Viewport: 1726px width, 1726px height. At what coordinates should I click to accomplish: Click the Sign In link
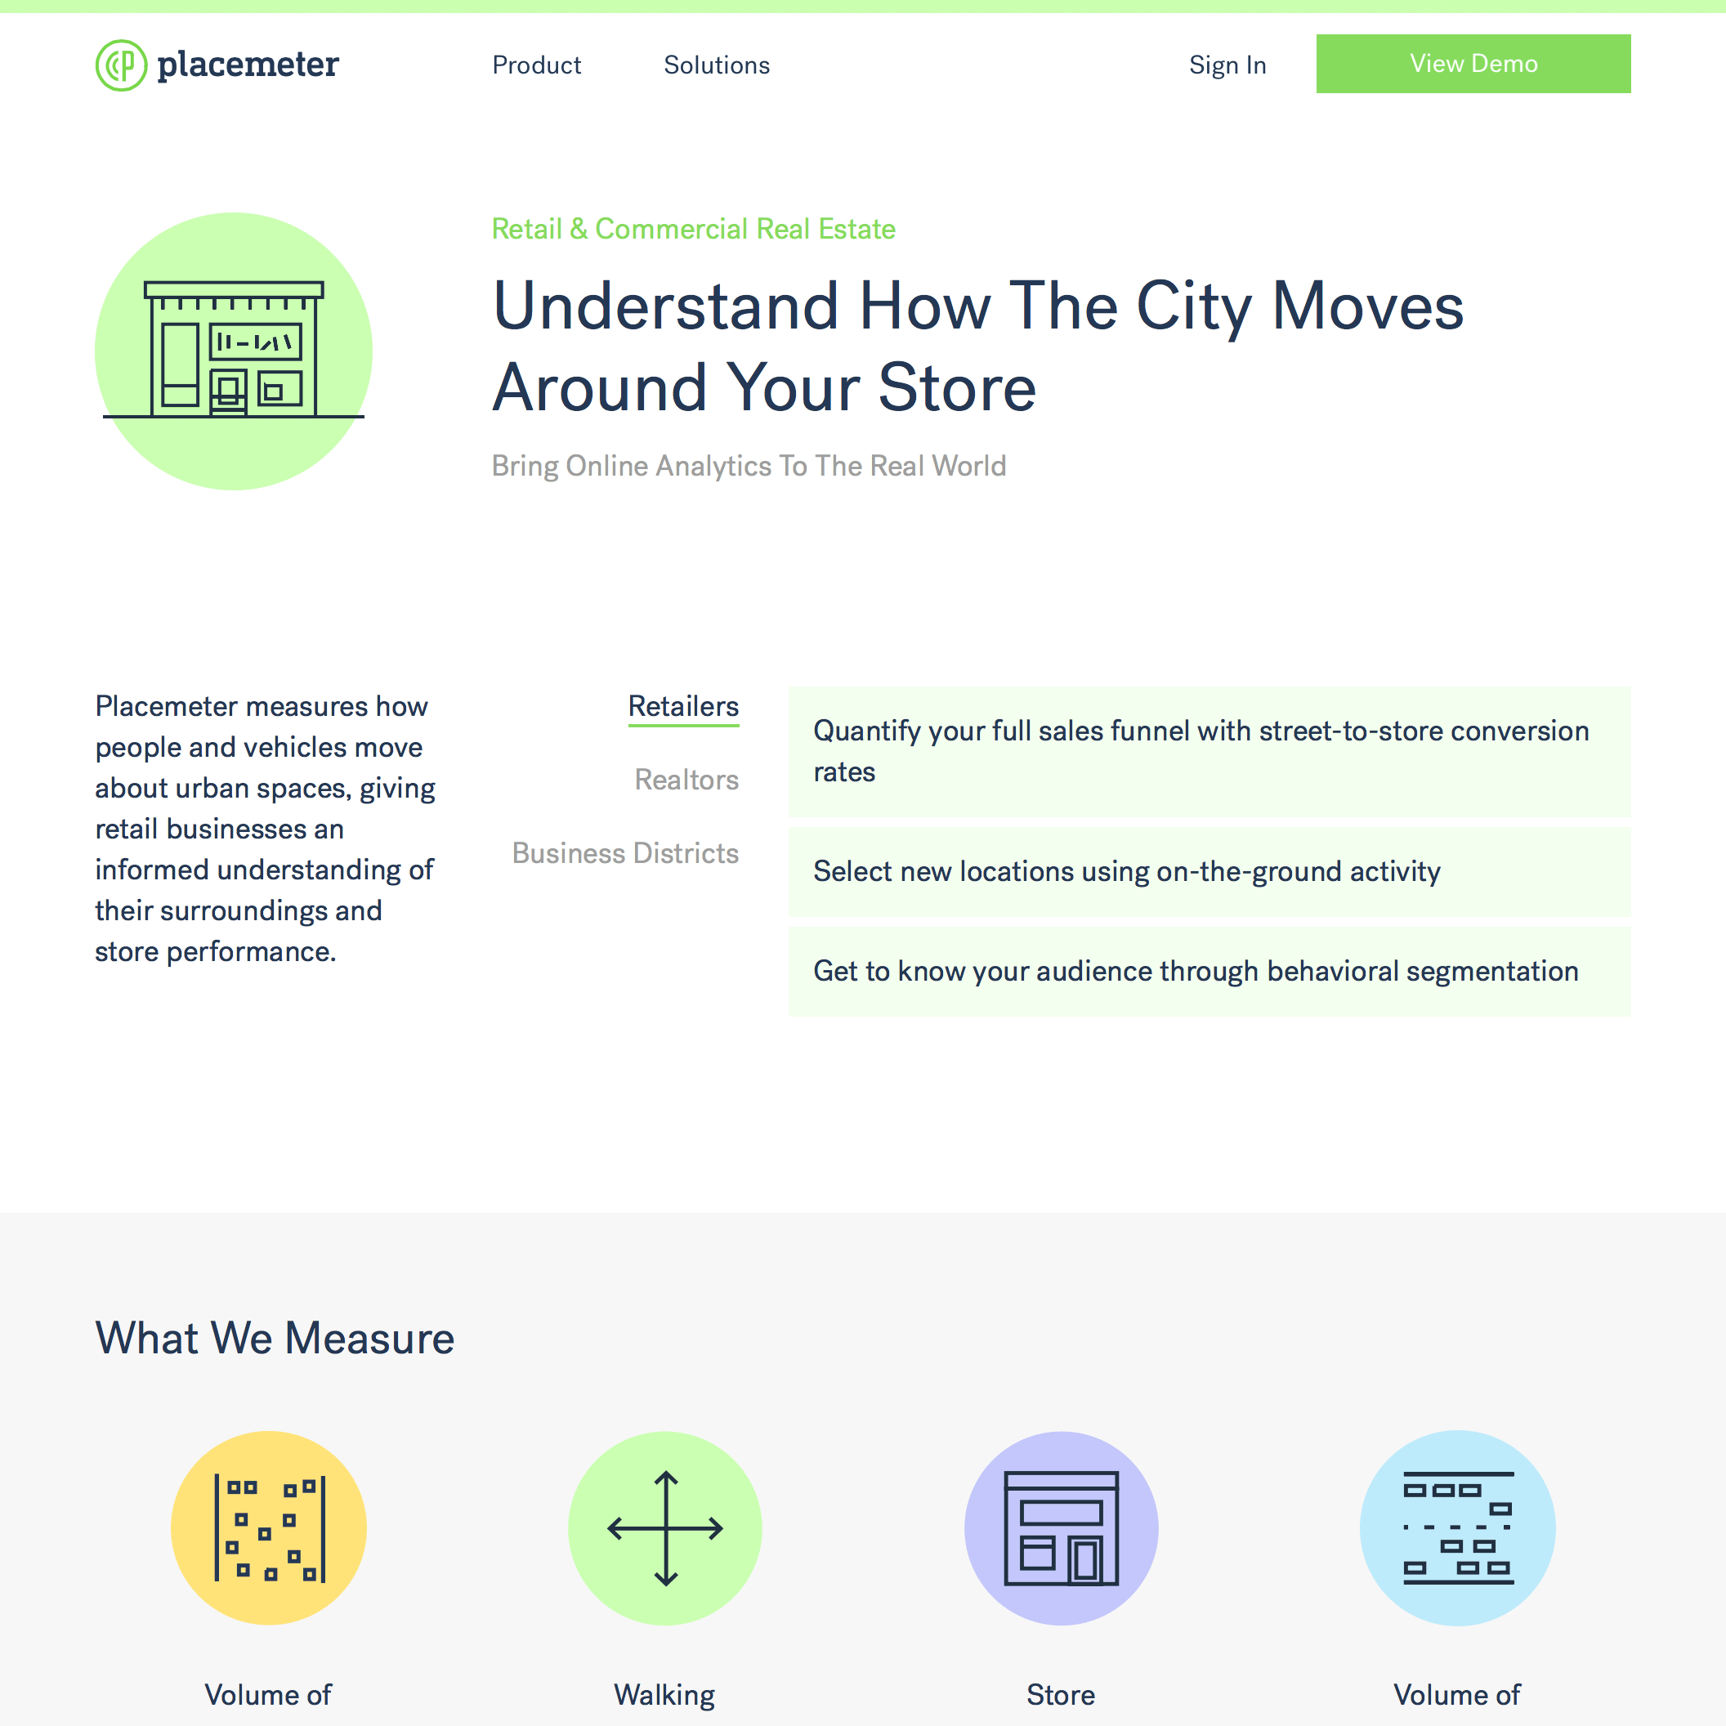click(x=1228, y=65)
